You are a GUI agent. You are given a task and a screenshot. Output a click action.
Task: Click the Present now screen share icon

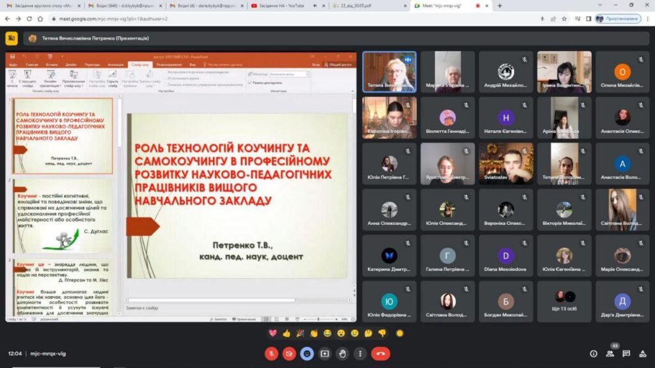(x=325, y=353)
